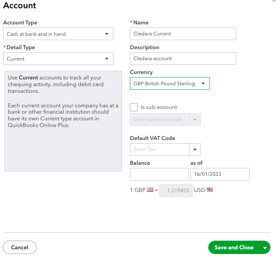Click the GBP to USD exchange rate field
Screen dimensions: 276x256
pyautogui.click(x=176, y=190)
